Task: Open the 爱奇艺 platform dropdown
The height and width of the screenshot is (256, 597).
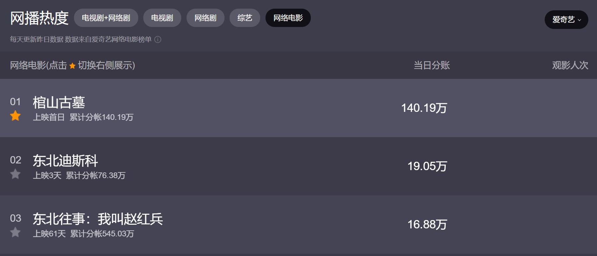Action: pos(566,20)
